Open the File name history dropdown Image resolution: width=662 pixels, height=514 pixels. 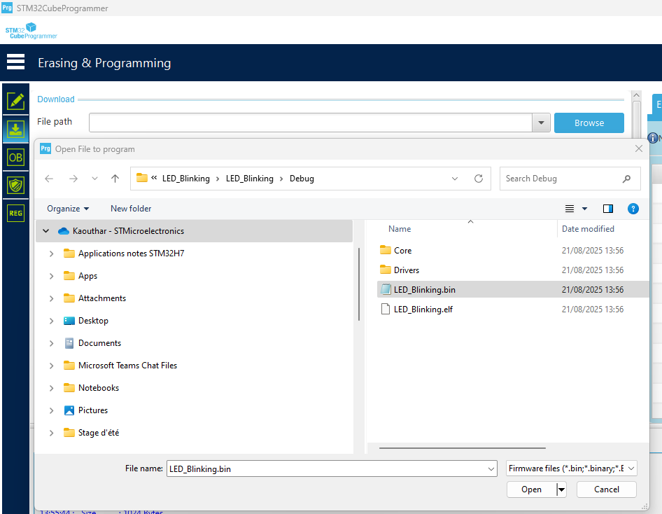(491, 468)
